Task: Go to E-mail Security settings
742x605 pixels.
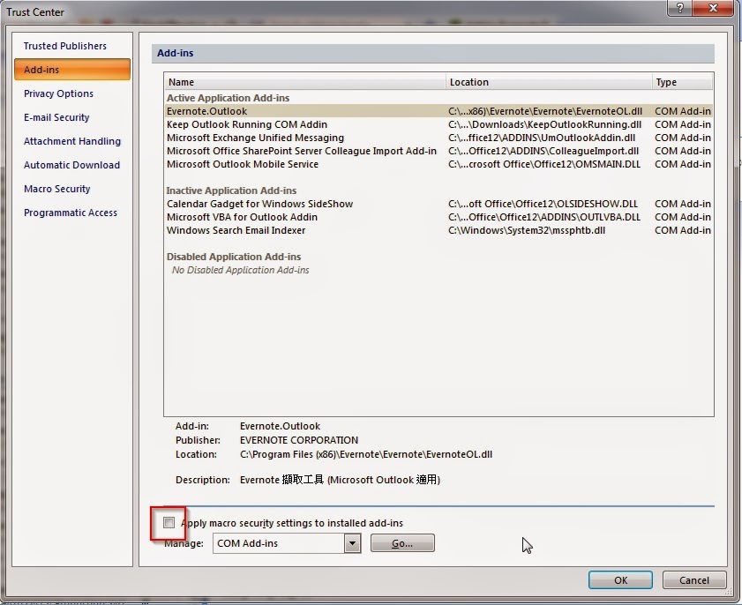Action: pyautogui.click(x=56, y=117)
